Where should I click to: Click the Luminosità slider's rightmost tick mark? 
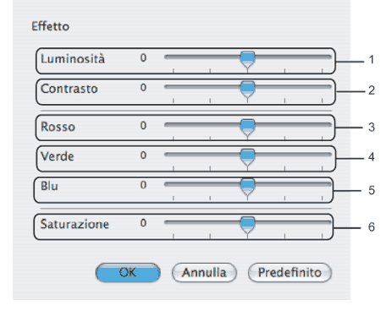[322, 70]
